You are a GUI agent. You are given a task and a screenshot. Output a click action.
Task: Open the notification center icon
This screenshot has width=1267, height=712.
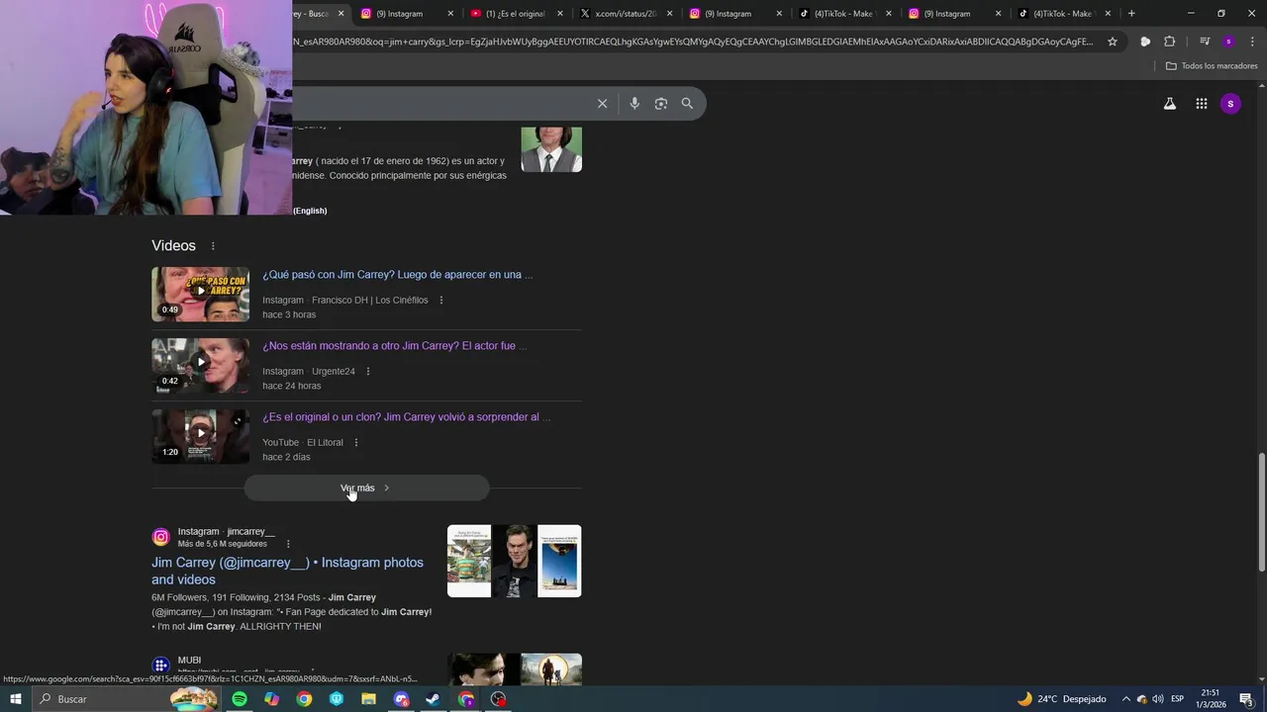1246,699
